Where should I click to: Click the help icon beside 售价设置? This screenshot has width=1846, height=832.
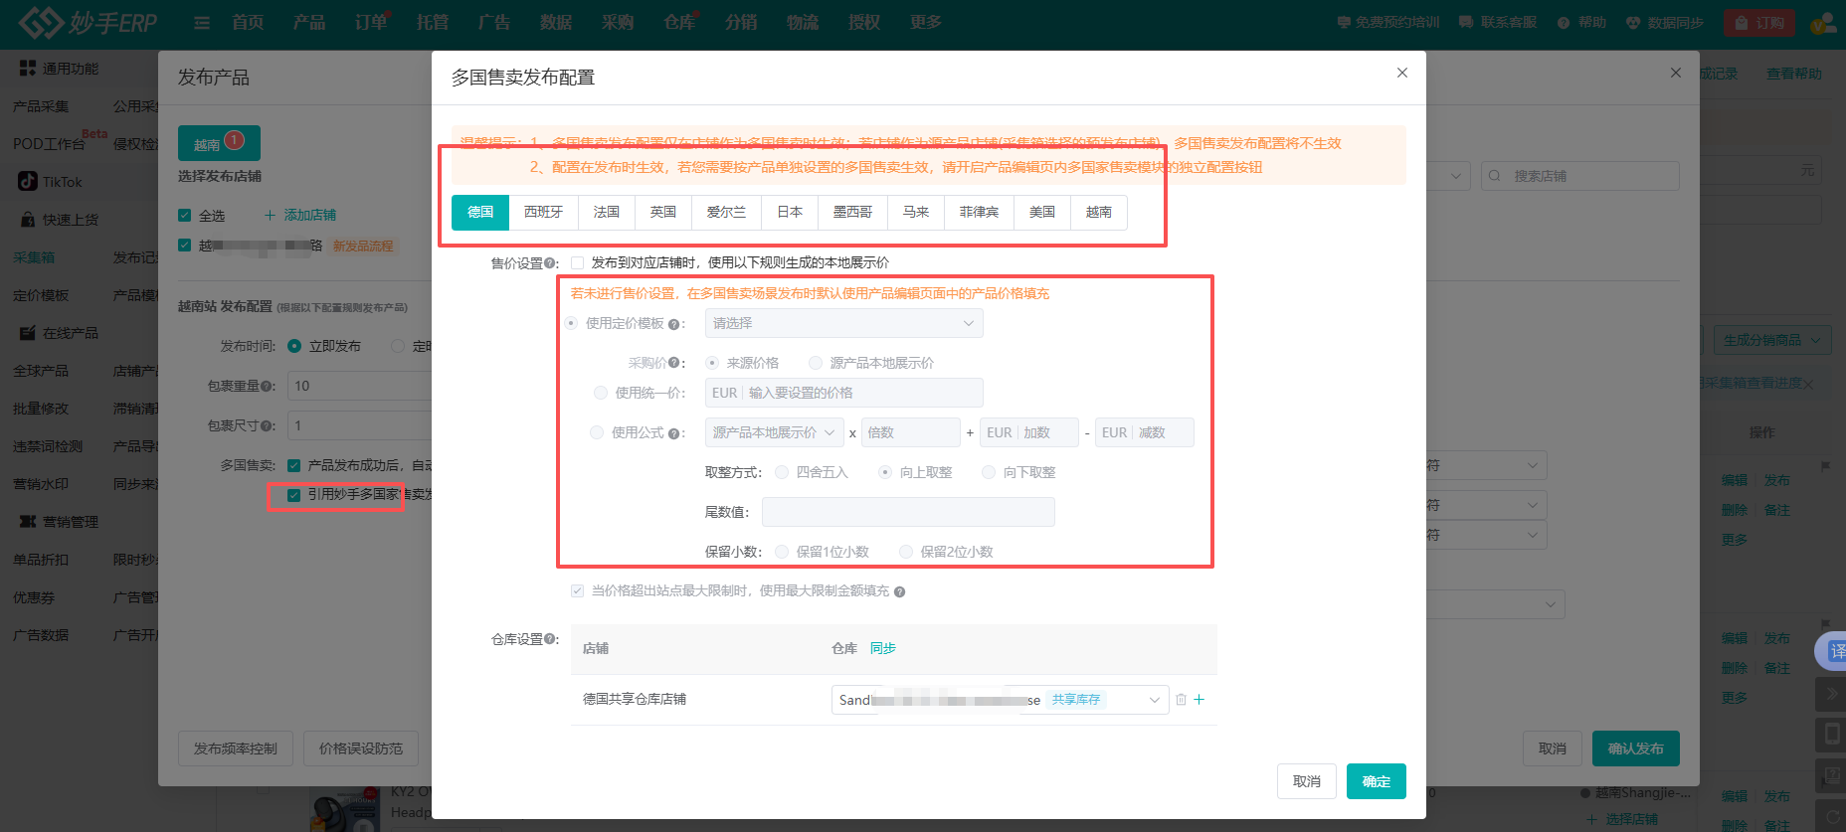pos(550,263)
